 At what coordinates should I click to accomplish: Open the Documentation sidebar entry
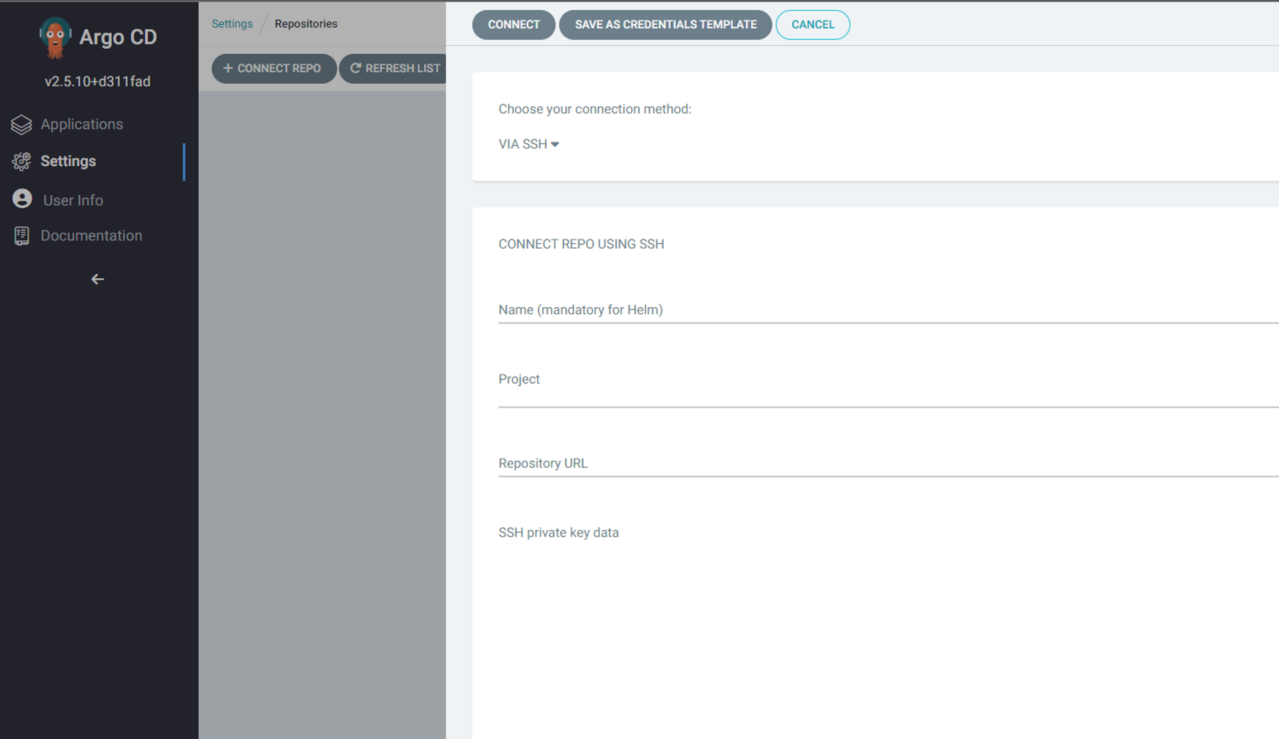pyautogui.click(x=91, y=235)
